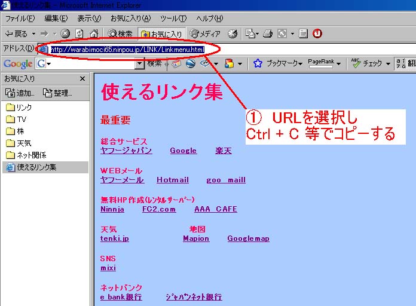Open the Ninnja link
416x306 pixels.
pos(112,209)
